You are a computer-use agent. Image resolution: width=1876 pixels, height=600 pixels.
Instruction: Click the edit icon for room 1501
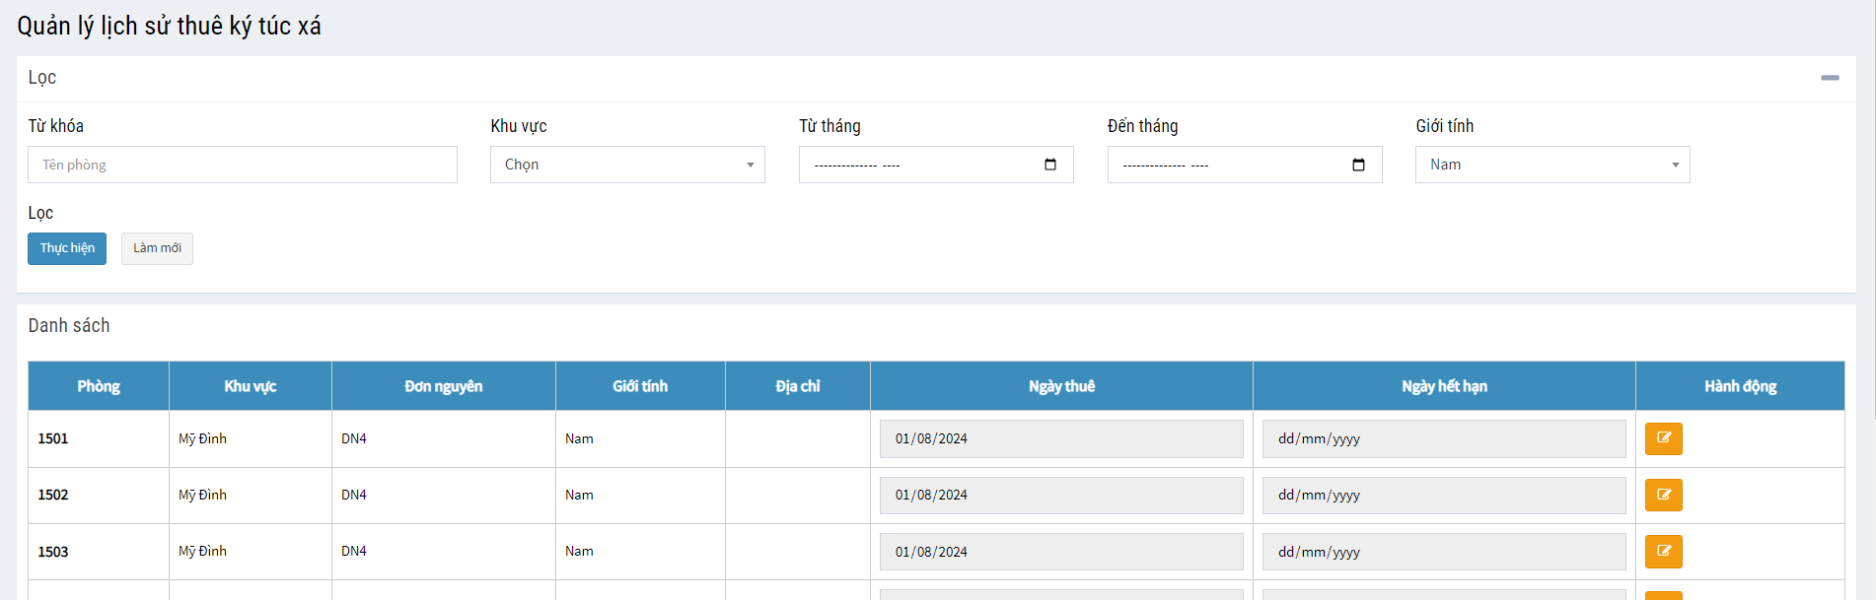[1663, 438]
